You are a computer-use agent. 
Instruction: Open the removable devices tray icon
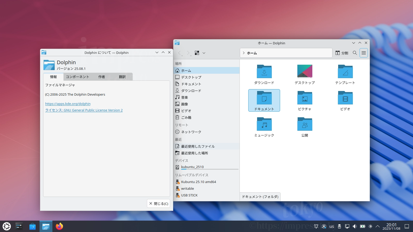(x=339, y=226)
